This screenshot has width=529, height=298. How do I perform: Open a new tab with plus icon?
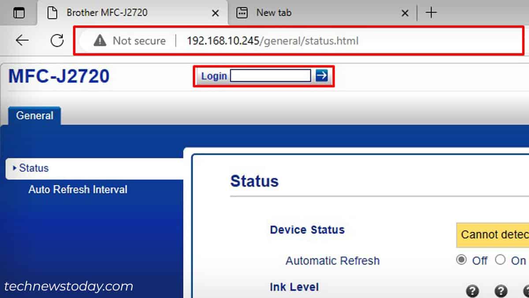431,13
